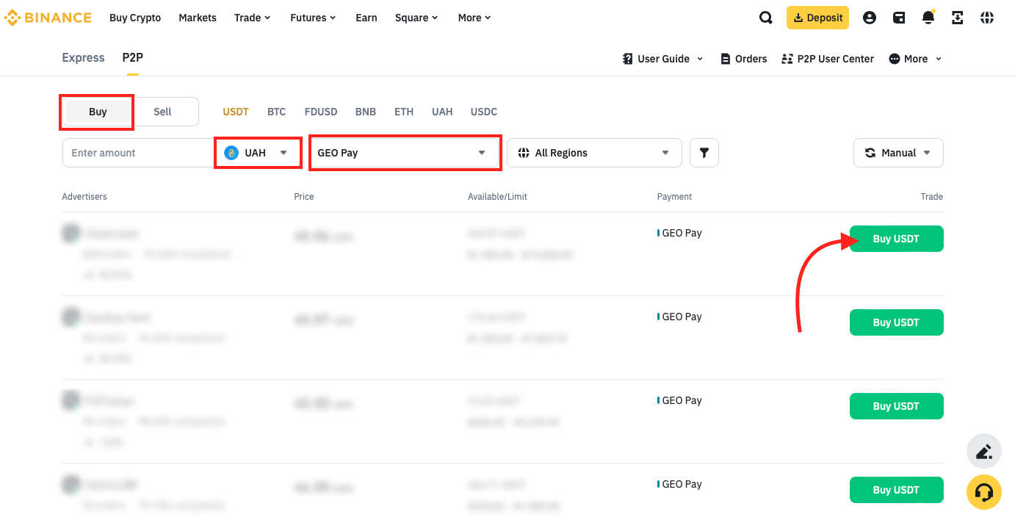Expand the P2P bar More dropdown

click(x=915, y=59)
